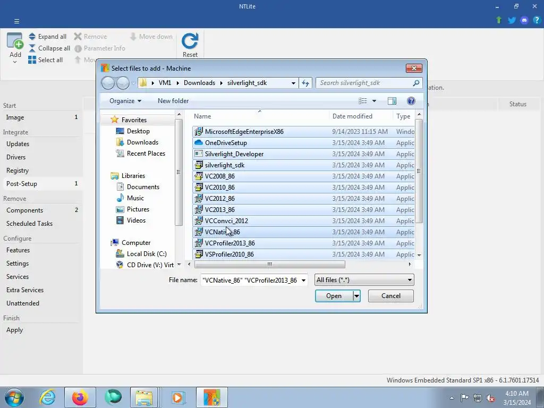
Task: Open the NTLite hamburger menu
Action: [16, 21]
